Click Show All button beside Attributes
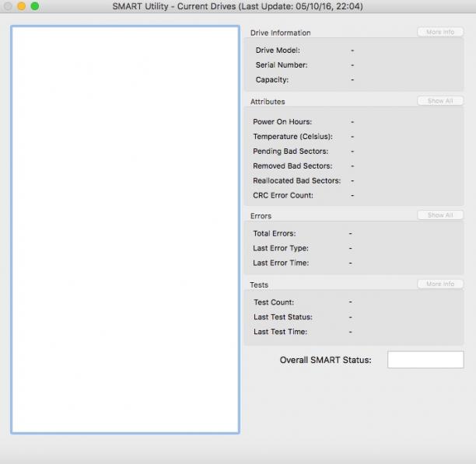 440,101
